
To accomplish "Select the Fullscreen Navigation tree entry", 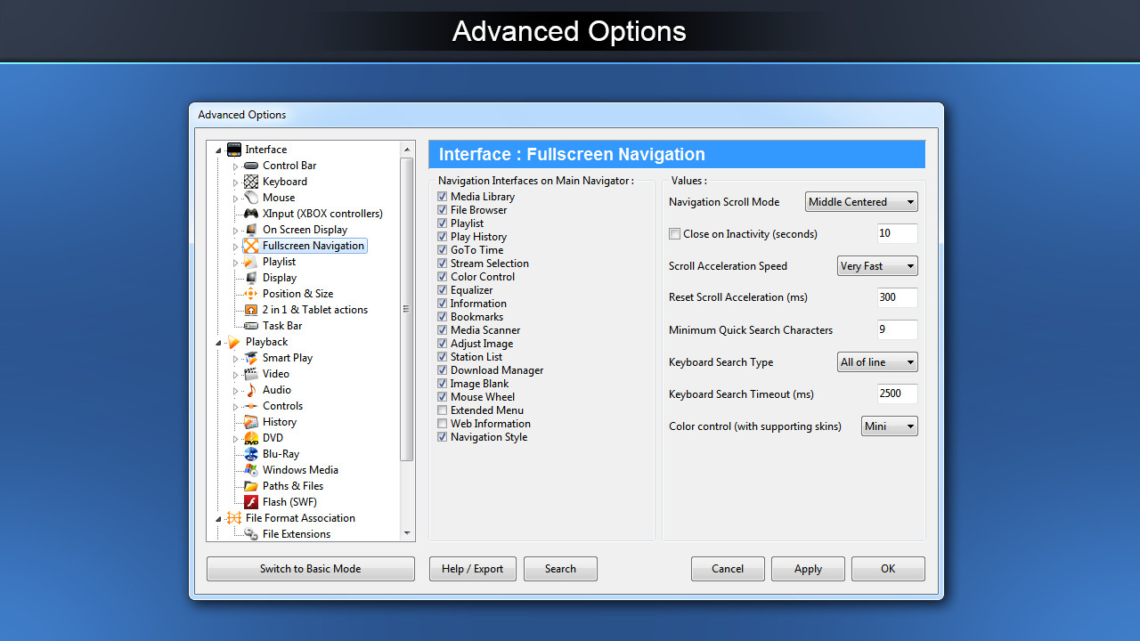I will [x=313, y=245].
